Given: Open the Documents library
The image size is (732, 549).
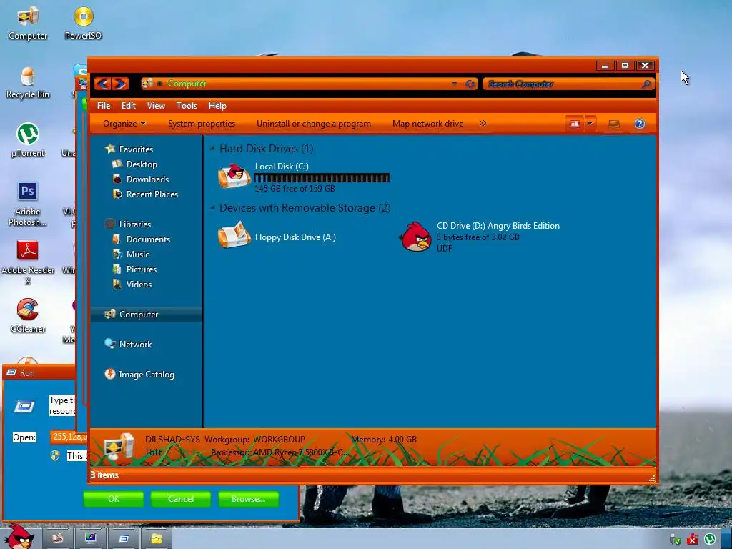Looking at the screenshot, I should tap(148, 239).
